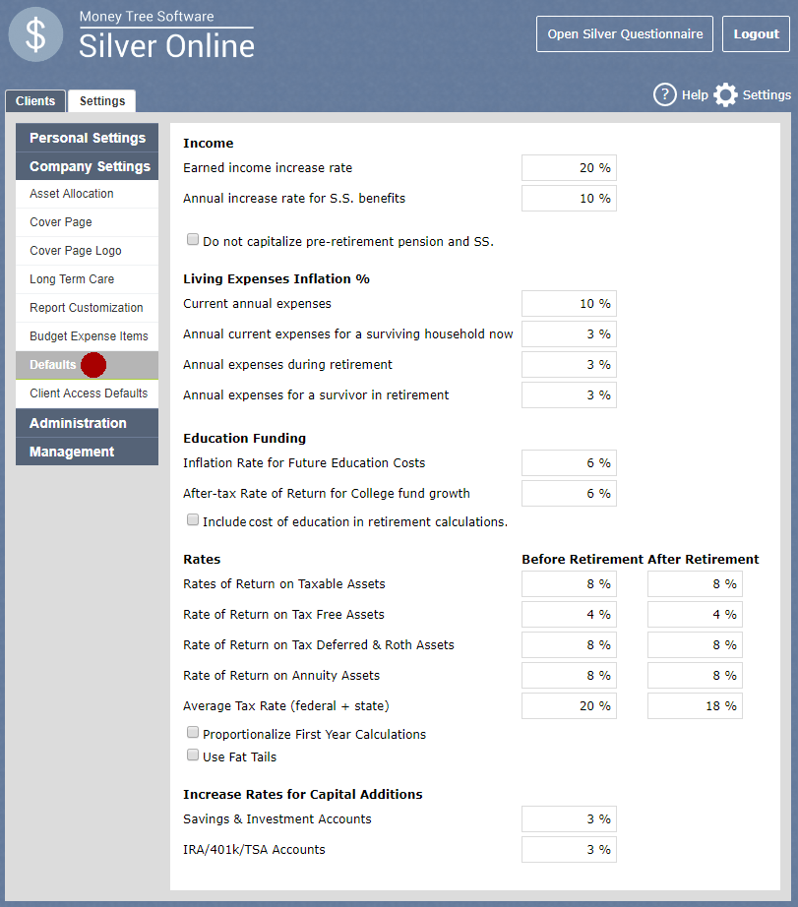798x907 pixels.
Task: Open Long Term Care settings
Action: tap(87, 278)
